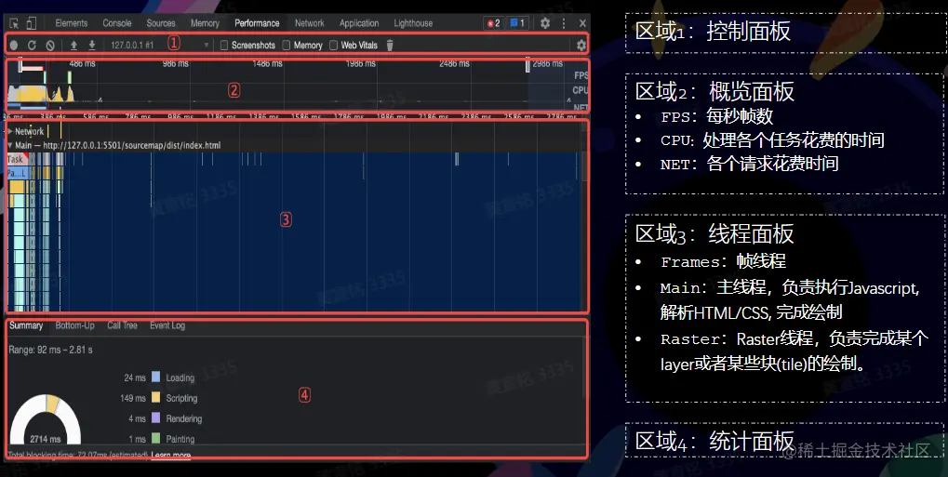
Task: Enable the Web Vitals checkbox
Action: [333, 46]
